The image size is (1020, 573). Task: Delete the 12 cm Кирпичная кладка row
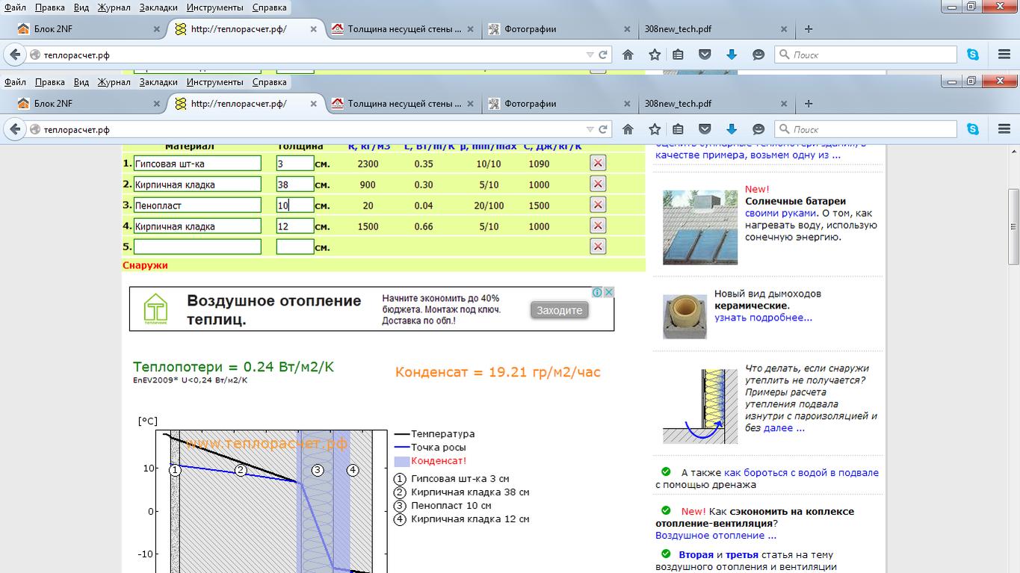click(x=597, y=226)
